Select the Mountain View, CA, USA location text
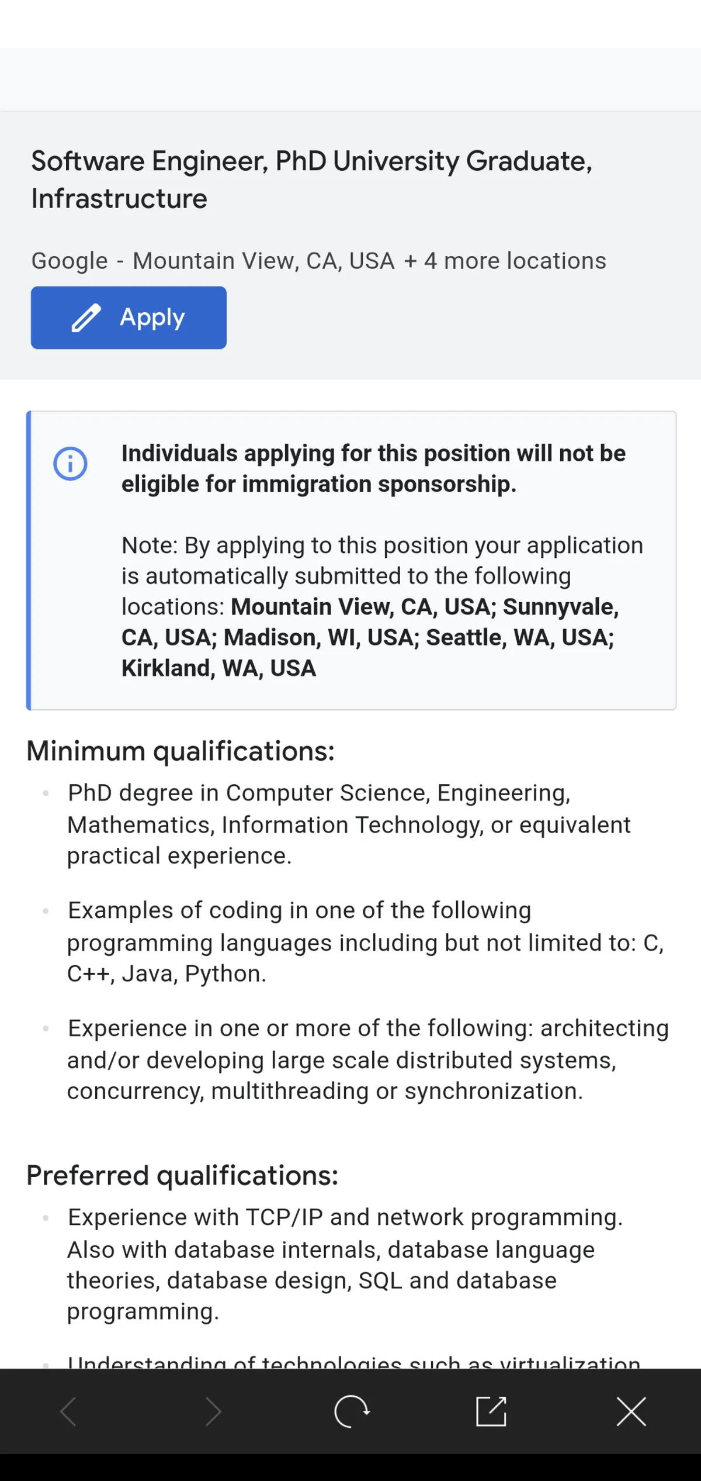The height and width of the screenshot is (1481, 701). coord(263,261)
